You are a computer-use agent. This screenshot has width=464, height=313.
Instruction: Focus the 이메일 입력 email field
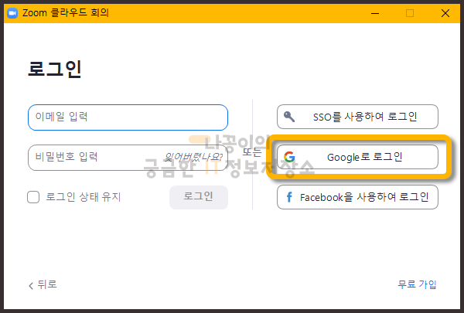pos(128,117)
